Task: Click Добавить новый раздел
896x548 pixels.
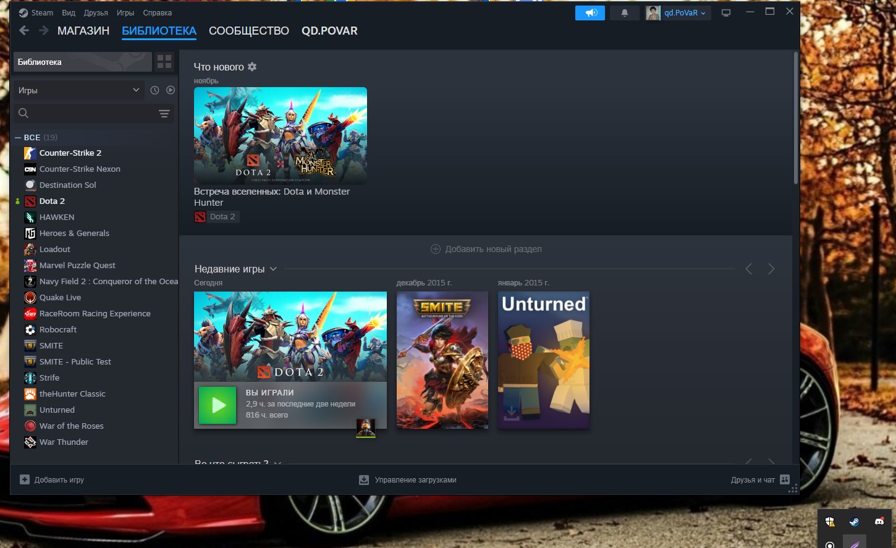Action: [486, 249]
